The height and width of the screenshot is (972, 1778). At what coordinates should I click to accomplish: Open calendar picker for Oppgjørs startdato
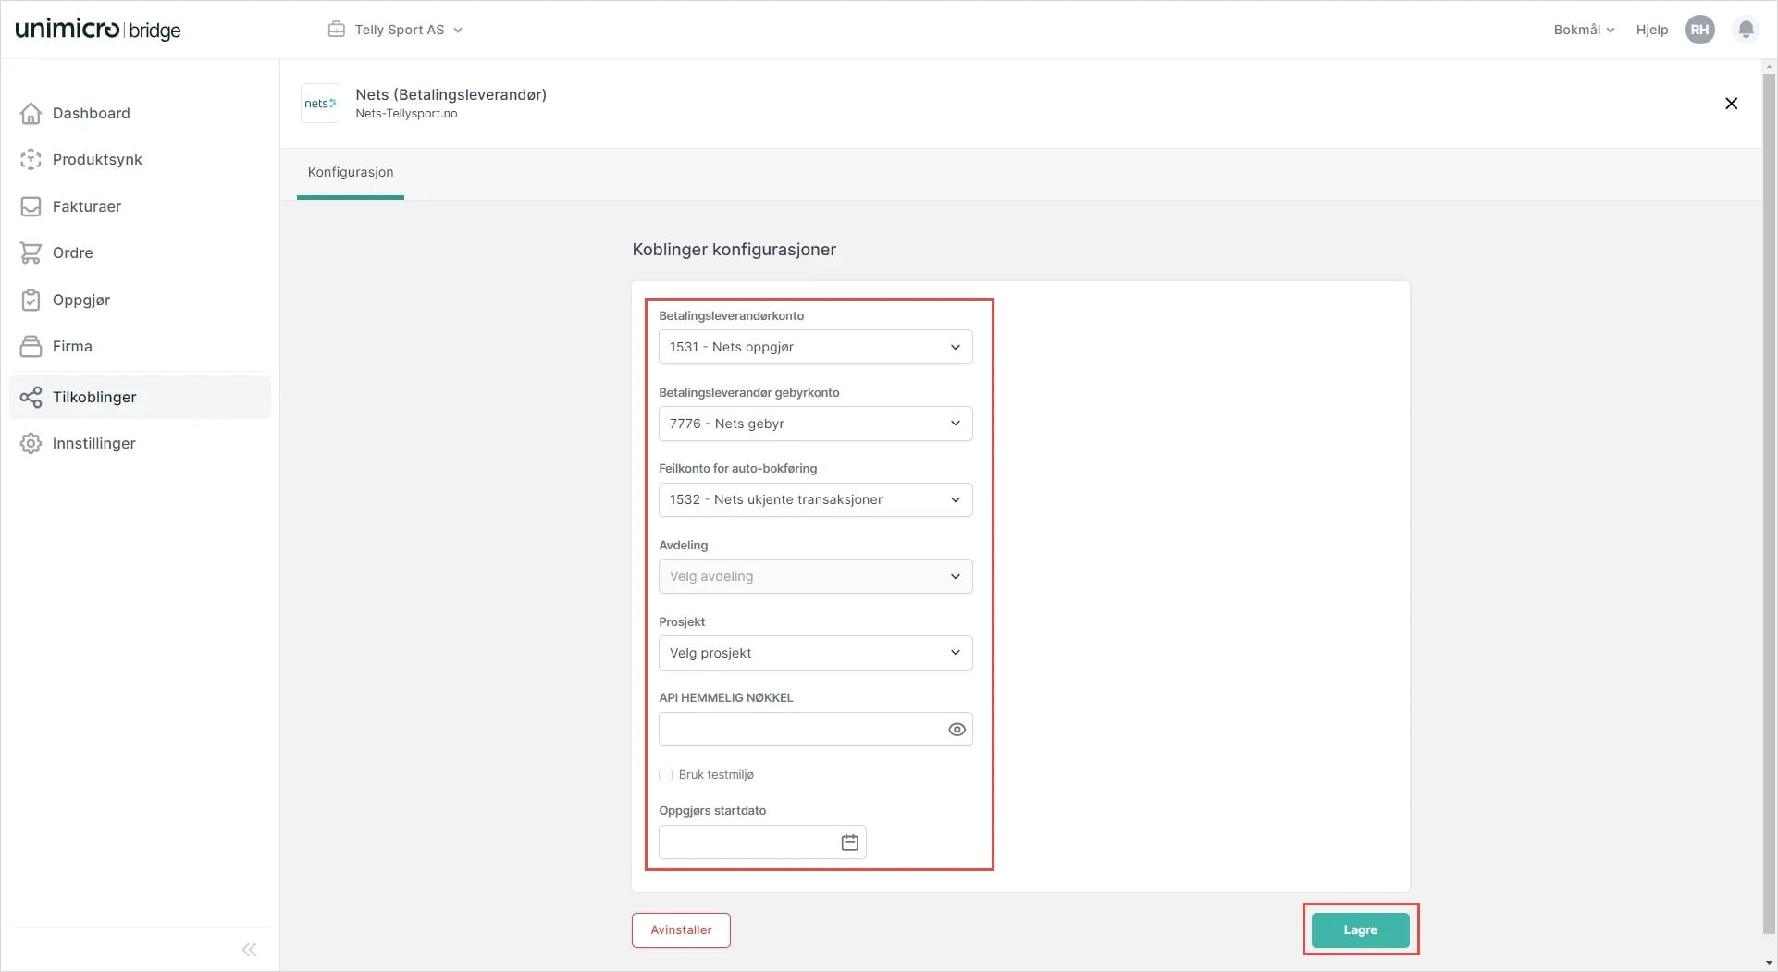[x=849, y=843]
